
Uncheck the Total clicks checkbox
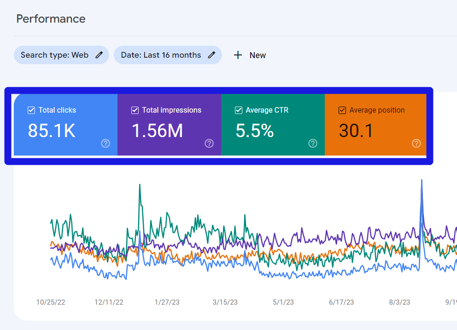pos(31,110)
